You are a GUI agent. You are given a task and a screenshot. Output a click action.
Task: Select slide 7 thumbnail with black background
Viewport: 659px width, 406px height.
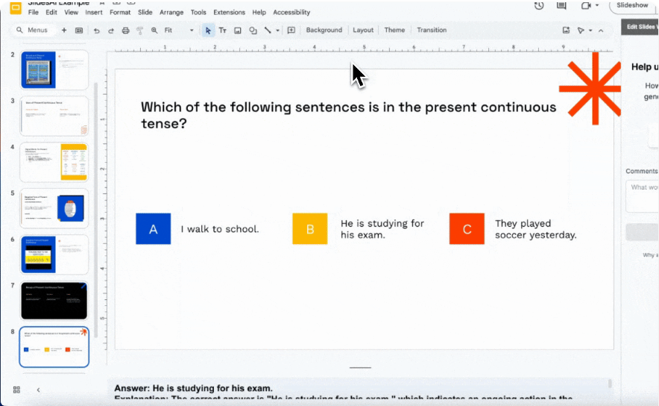tap(55, 301)
